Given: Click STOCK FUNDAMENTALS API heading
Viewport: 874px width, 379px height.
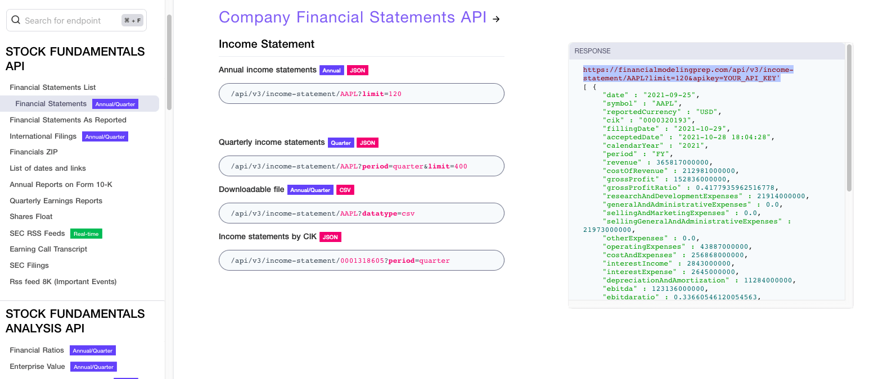Looking at the screenshot, I should coord(75,59).
